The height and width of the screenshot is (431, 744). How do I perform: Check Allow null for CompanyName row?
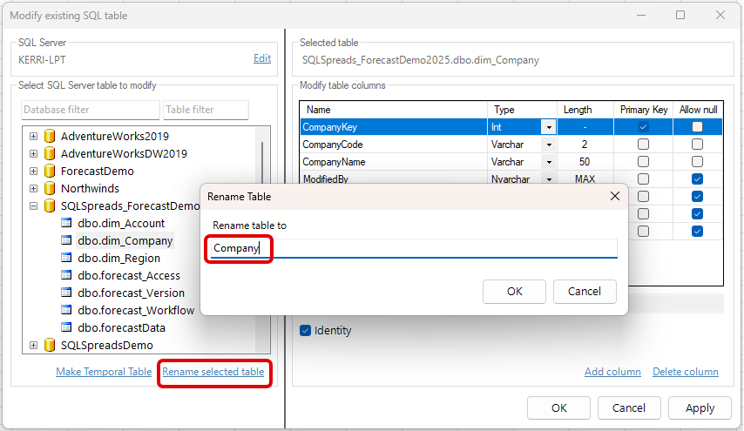pyautogui.click(x=697, y=162)
